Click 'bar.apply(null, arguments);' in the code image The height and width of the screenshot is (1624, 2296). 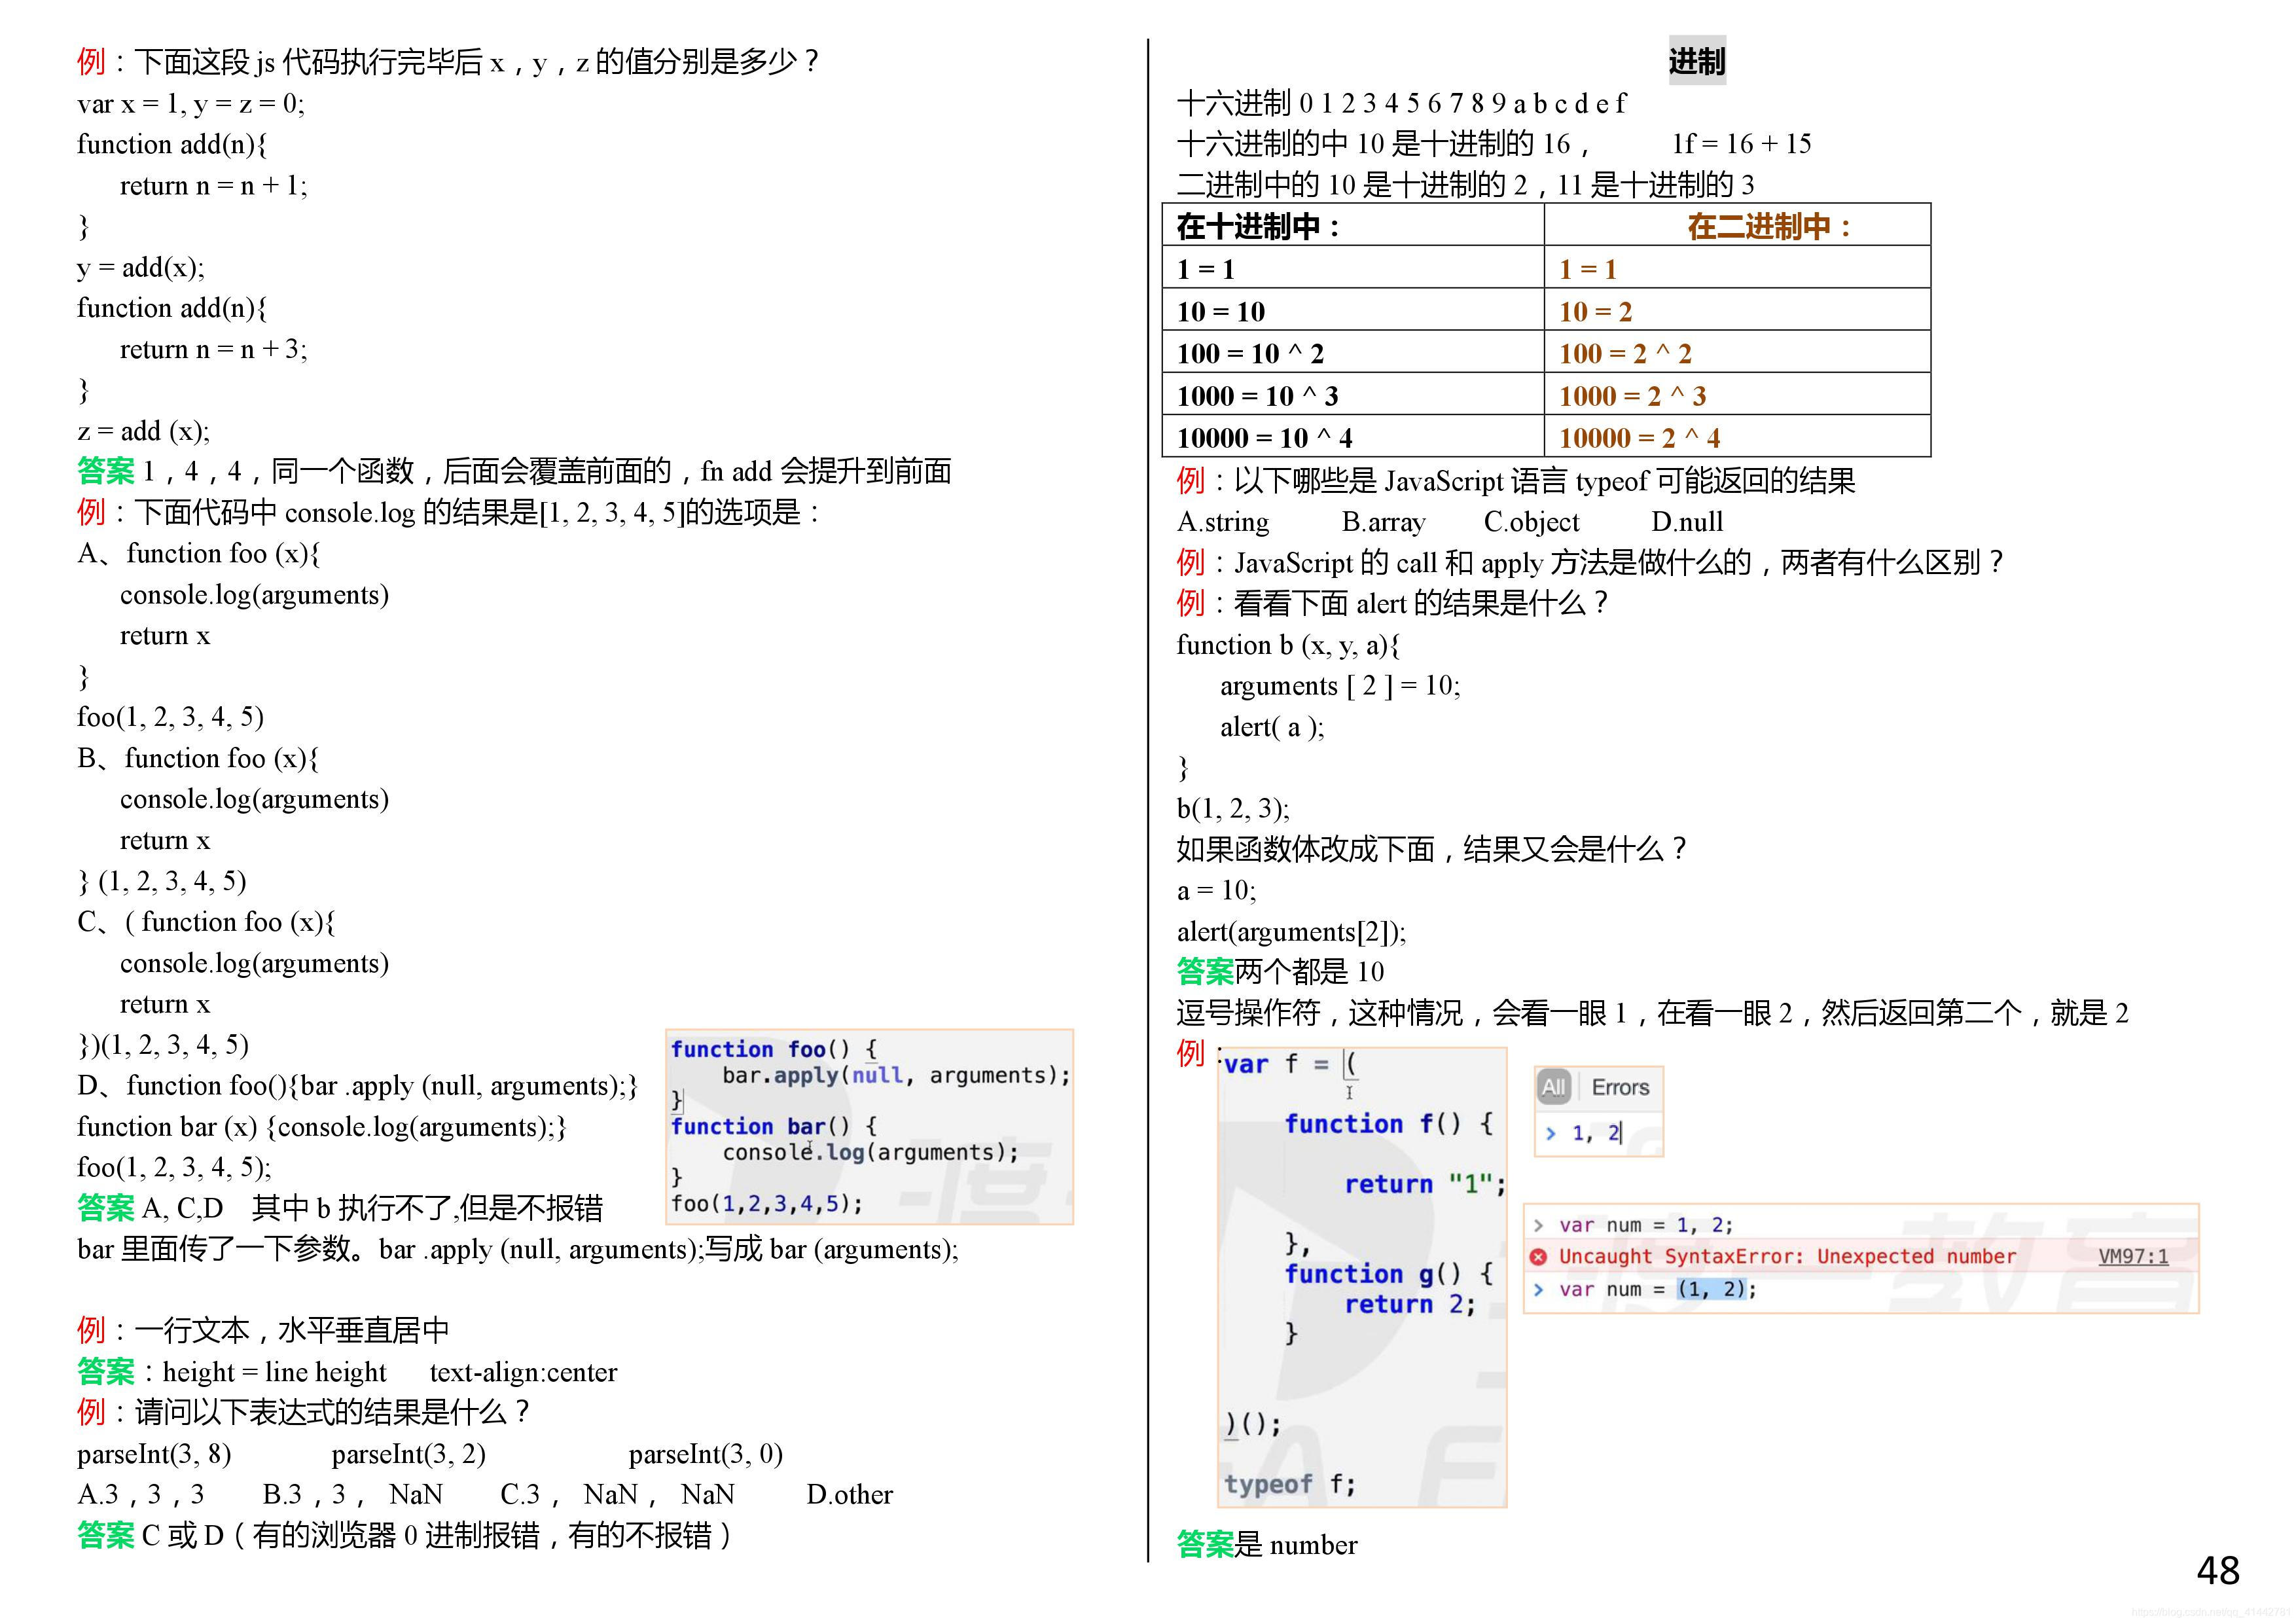(896, 1075)
